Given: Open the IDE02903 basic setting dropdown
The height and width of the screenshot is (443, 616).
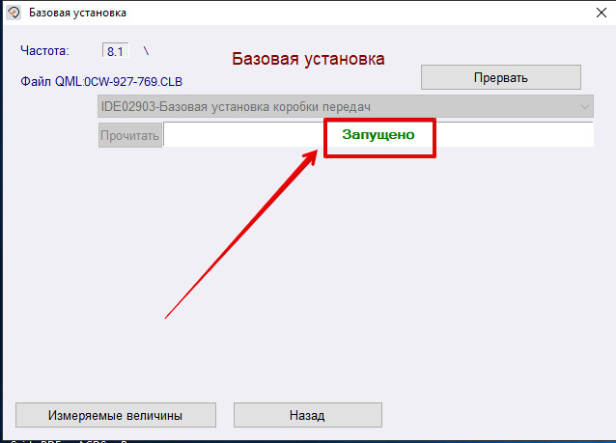Looking at the screenshot, I should 346,106.
